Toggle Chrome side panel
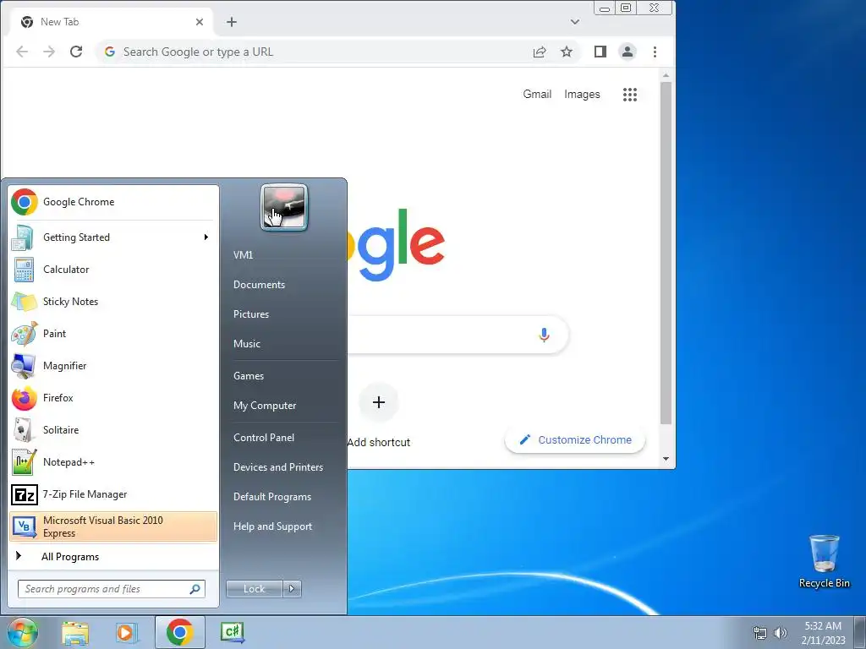 click(600, 52)
